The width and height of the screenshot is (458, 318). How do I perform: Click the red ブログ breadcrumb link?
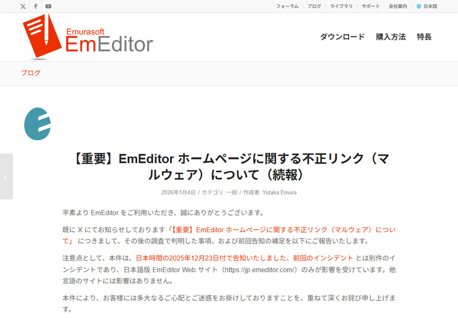(x=31, y=73)
